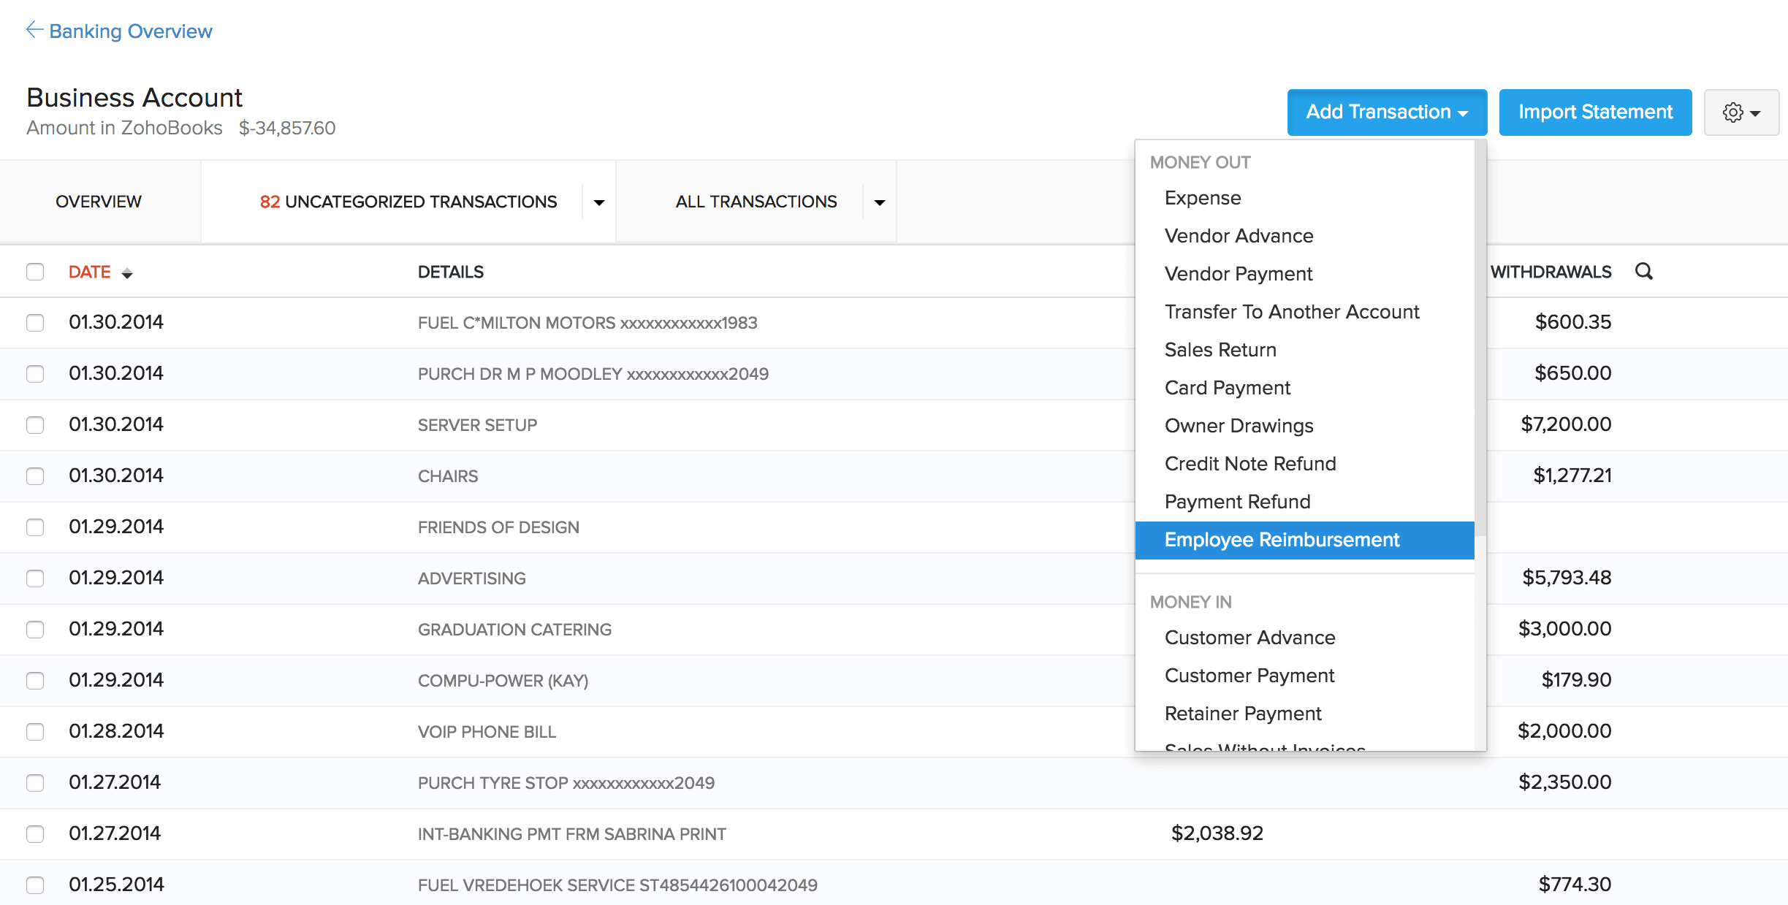This screenshot has height=905, width=1788.
Task: Open the settings gear menu
Action: 1741,112
